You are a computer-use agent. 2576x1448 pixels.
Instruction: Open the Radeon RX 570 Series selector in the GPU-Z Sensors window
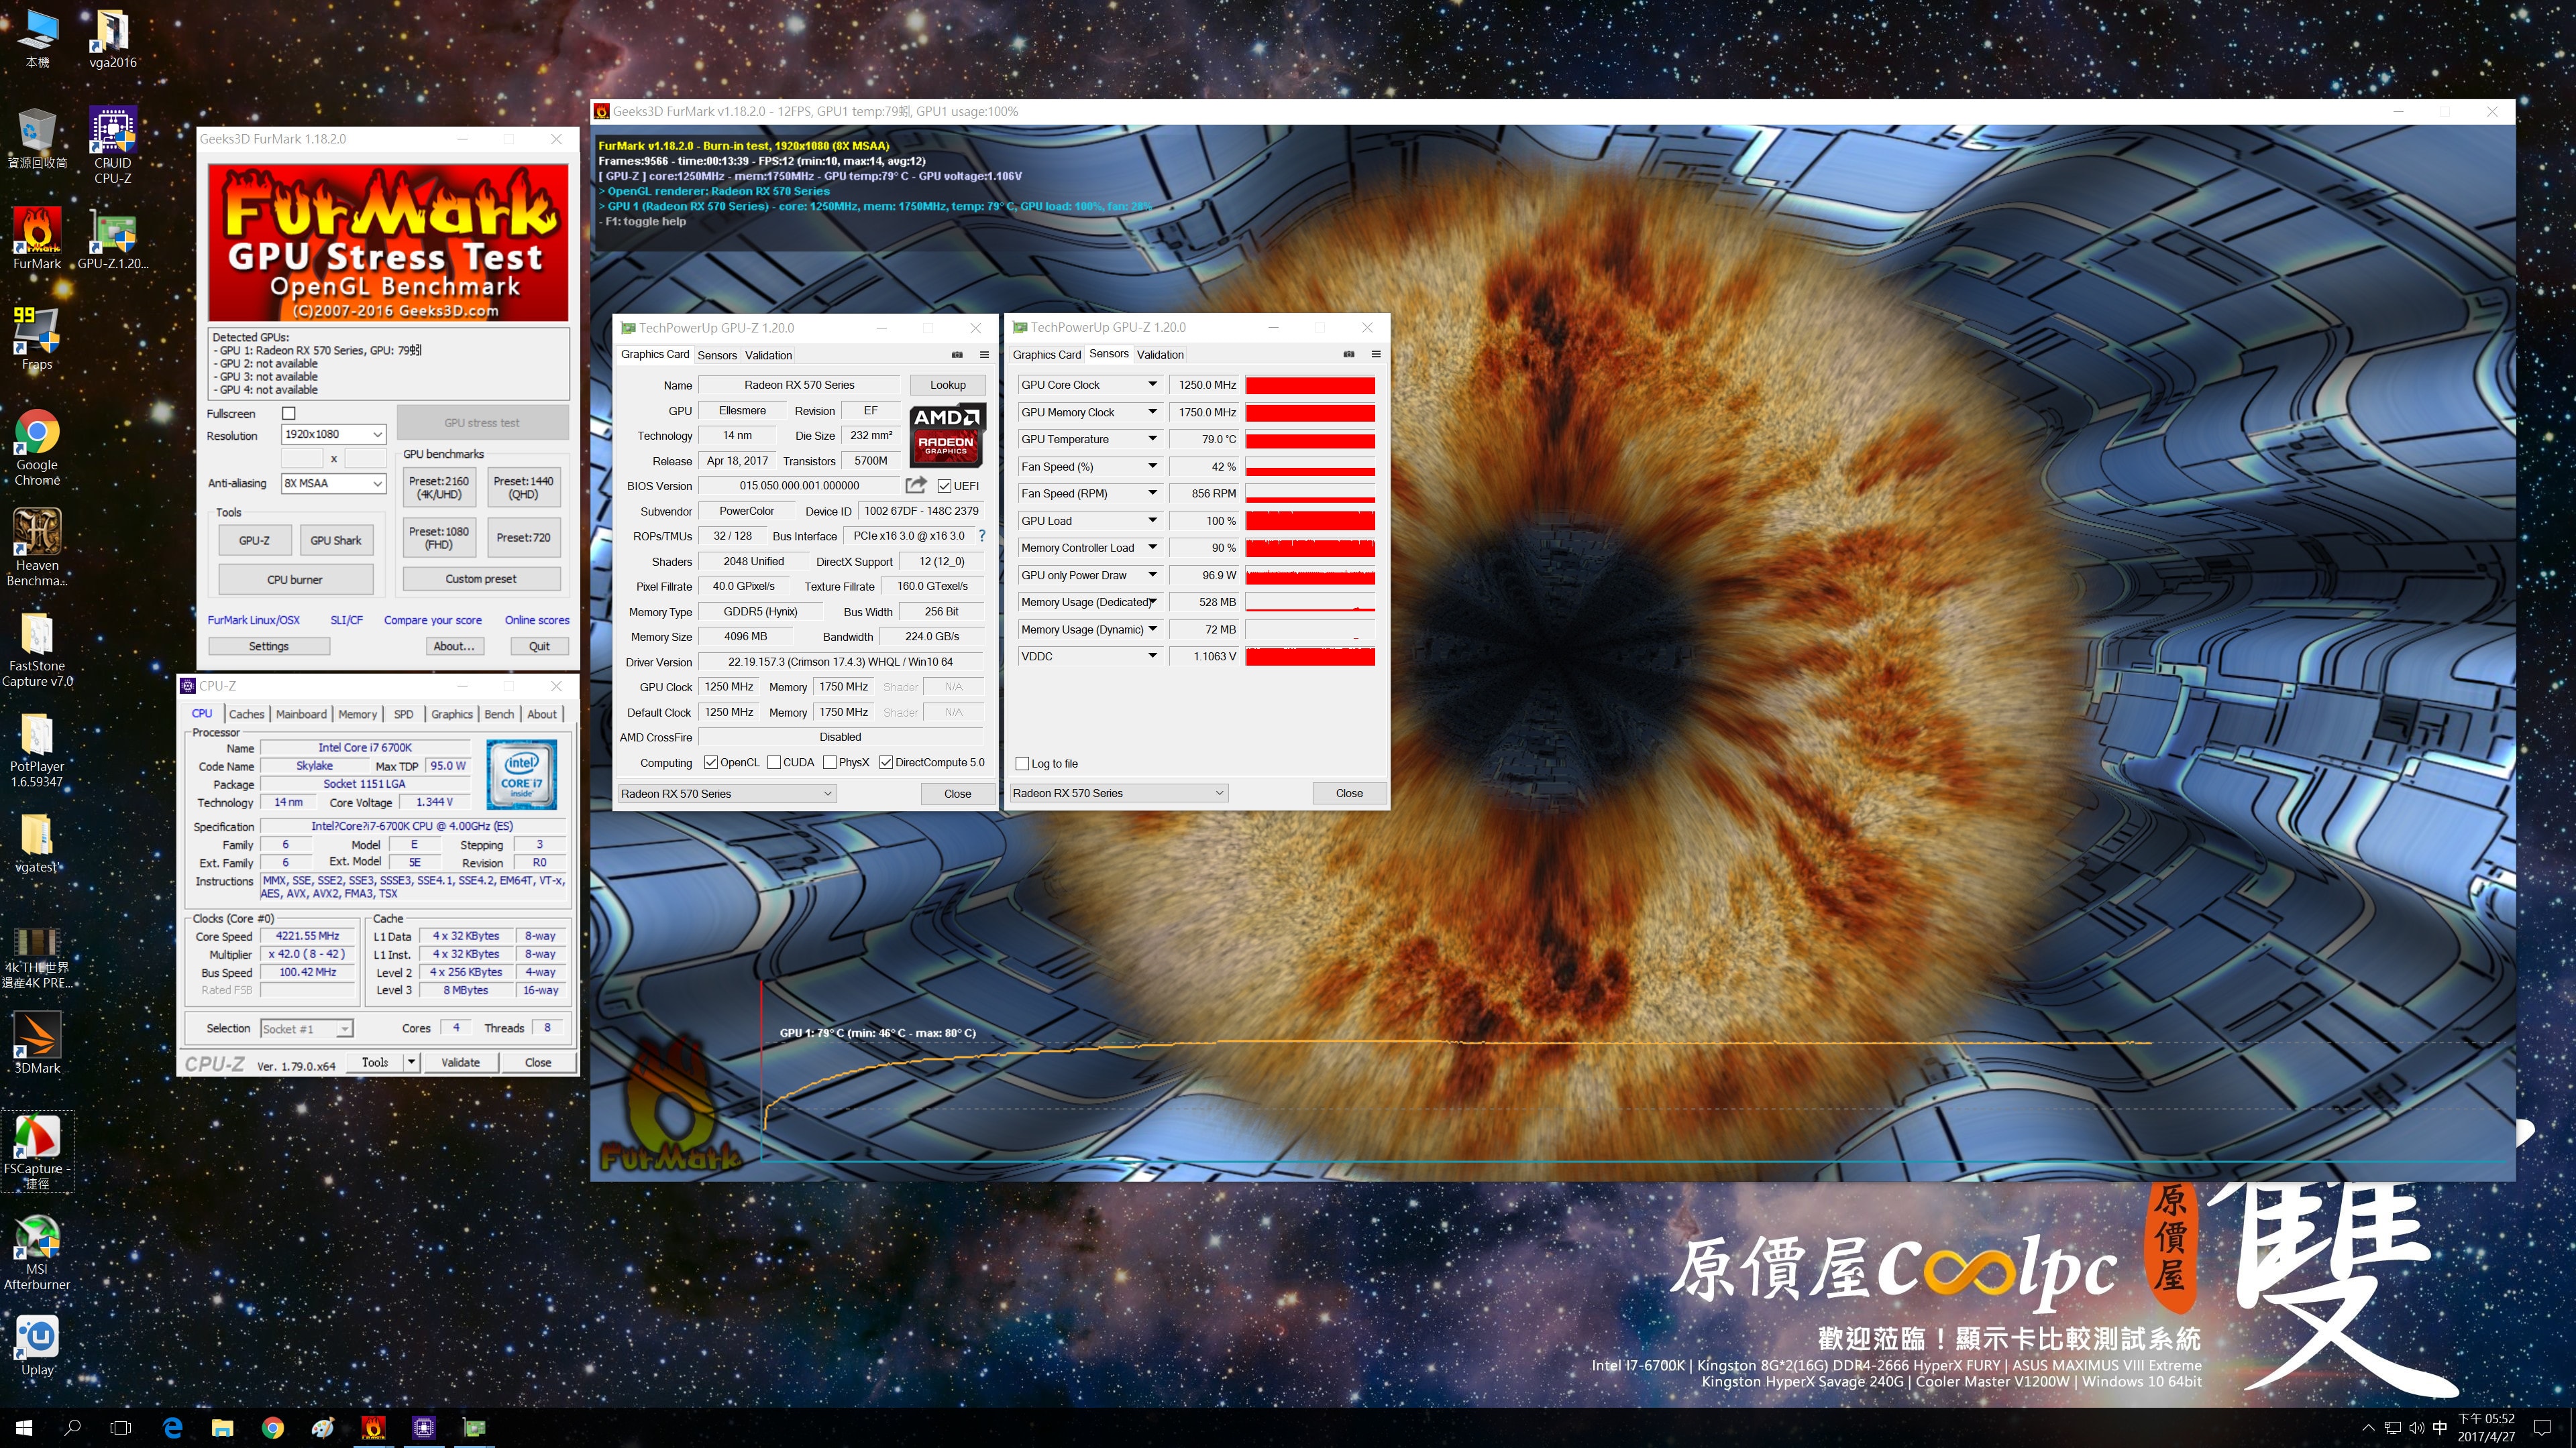click(x=1118, y=794)
